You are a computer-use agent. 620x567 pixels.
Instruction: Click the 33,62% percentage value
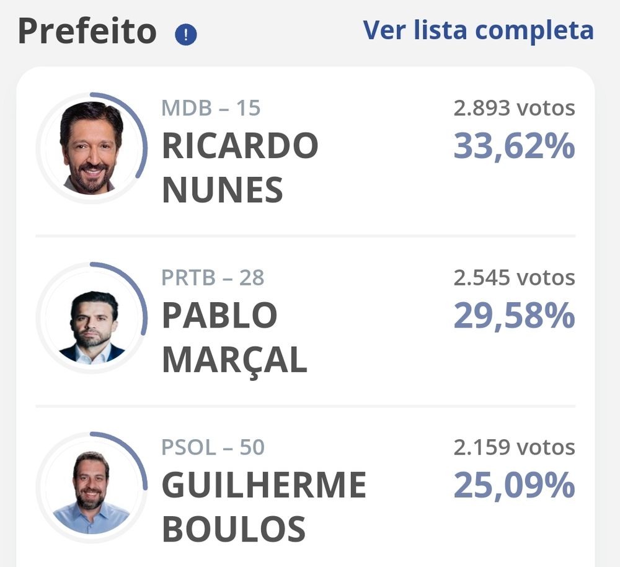(514, 147)
